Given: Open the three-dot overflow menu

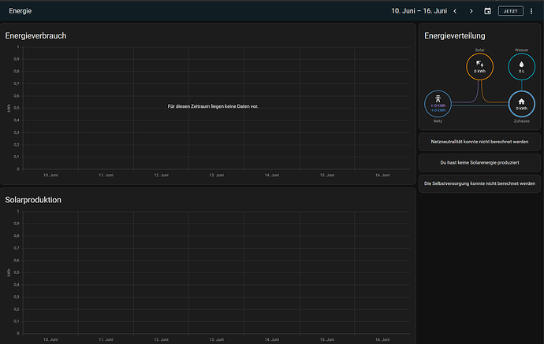Looking at the screenshot, I should pos(531,11).
